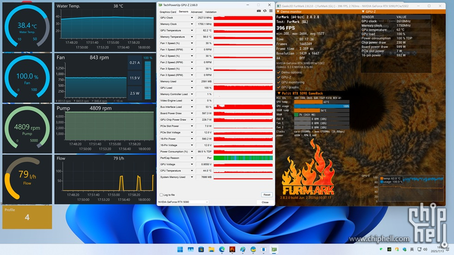Open GPU Load sensor dropdown
The height and width of the screenshot is (255, 454).
[192, 87]
